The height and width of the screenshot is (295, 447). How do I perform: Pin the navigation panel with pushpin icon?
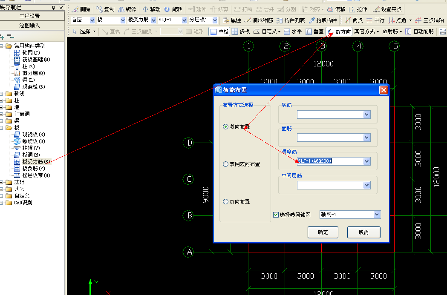[54, 8]
